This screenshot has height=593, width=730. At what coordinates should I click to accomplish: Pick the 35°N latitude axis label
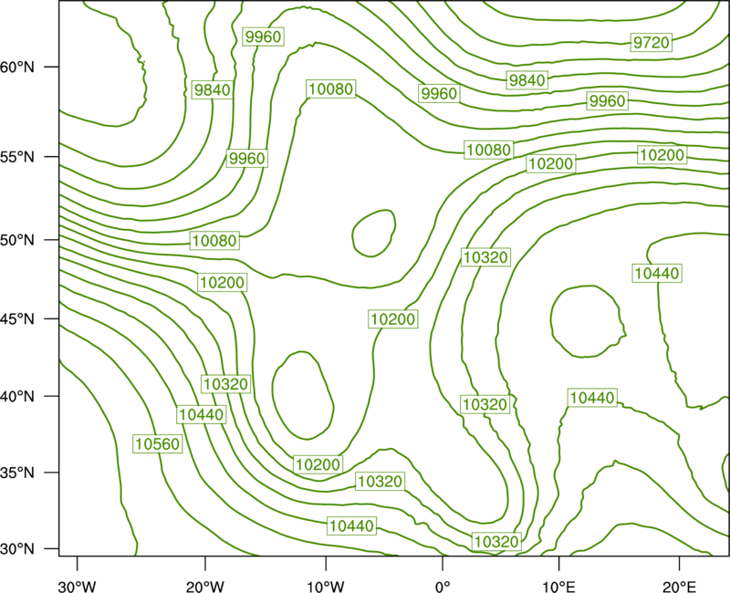pos(17,473)
